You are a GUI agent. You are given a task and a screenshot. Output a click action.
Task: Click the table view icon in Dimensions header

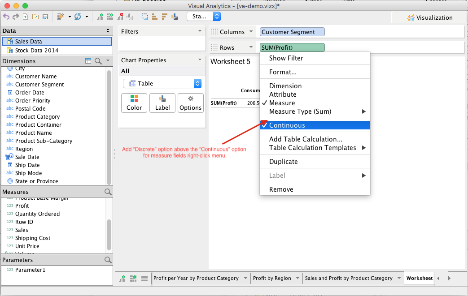click(x=88, y=61)
